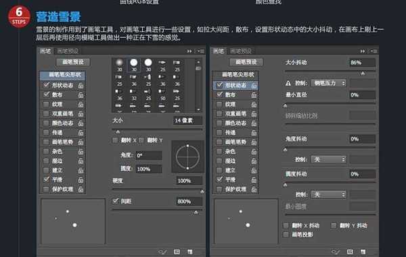This screenshot has width=406, height=257.
Task: Click the scroll-down arrow of the brush tip list
Action: [x=198, y=109]
